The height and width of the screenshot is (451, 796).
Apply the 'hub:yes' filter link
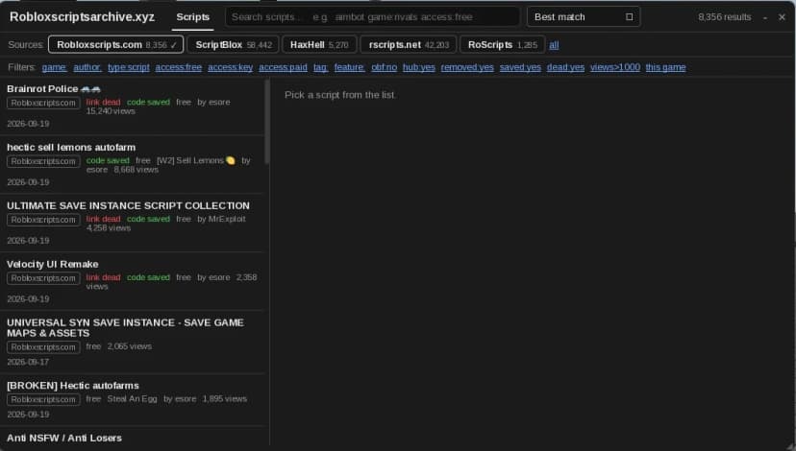[x=419, y=67]
